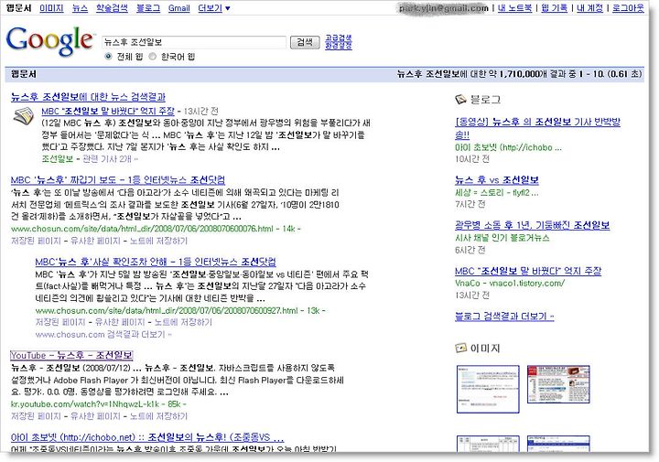Open result MBC '뉴스후' 짜깁기 보도
Screen dimensions: 659x462
click(118, 180)
